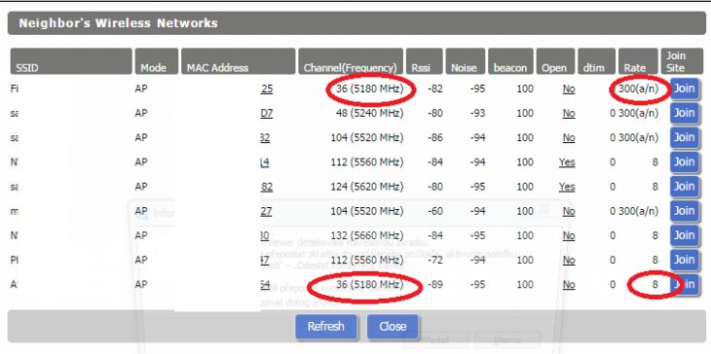Select the "48 (5240 MHz)" channel cell
The image size is (711, 354).
click(369, 113)
